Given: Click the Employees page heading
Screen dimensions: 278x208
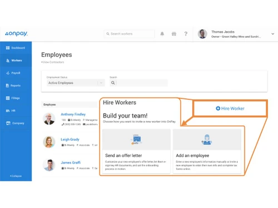Looking at the screenshot, I should click(57, 55).
